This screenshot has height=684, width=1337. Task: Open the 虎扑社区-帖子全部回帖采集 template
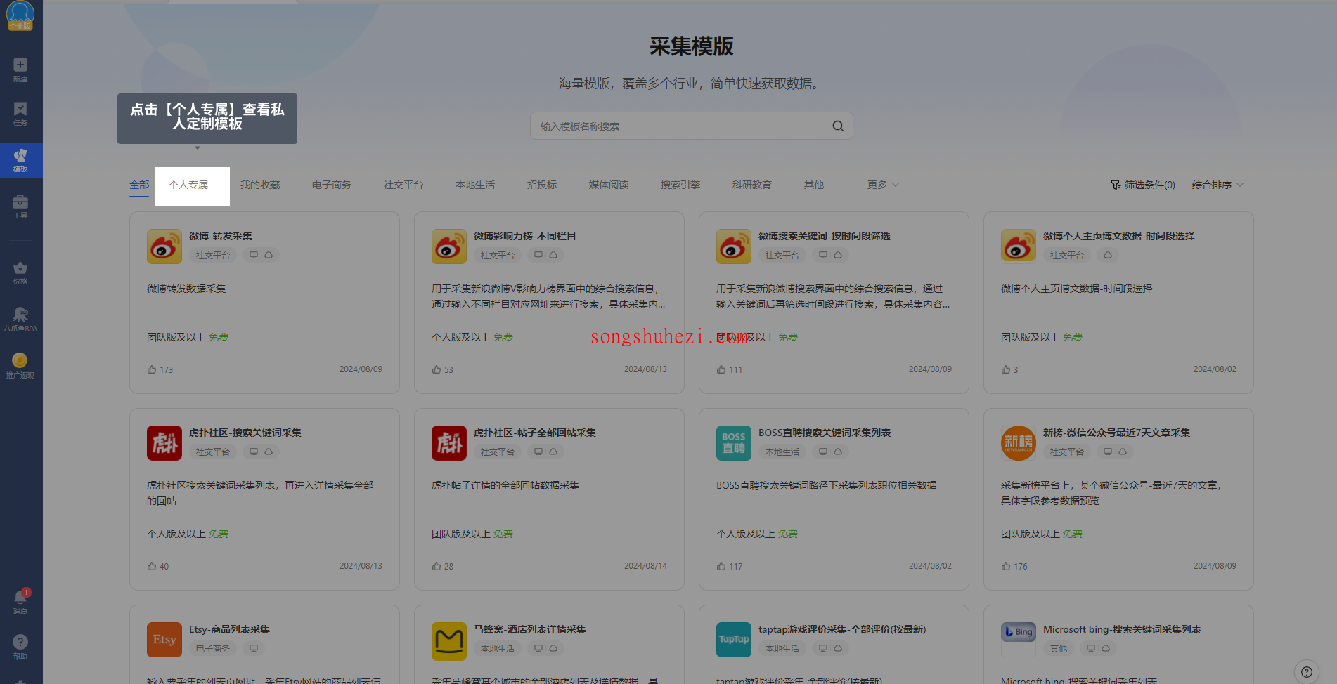pos(534,433)
